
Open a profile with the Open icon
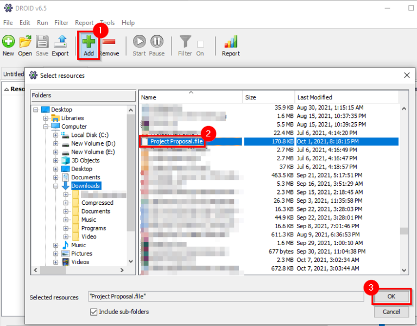(x=25, y=42)
